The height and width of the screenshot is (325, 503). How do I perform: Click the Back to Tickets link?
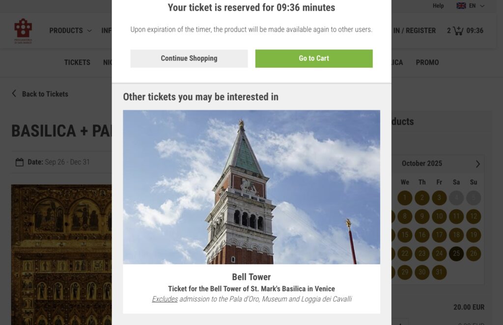45,94
